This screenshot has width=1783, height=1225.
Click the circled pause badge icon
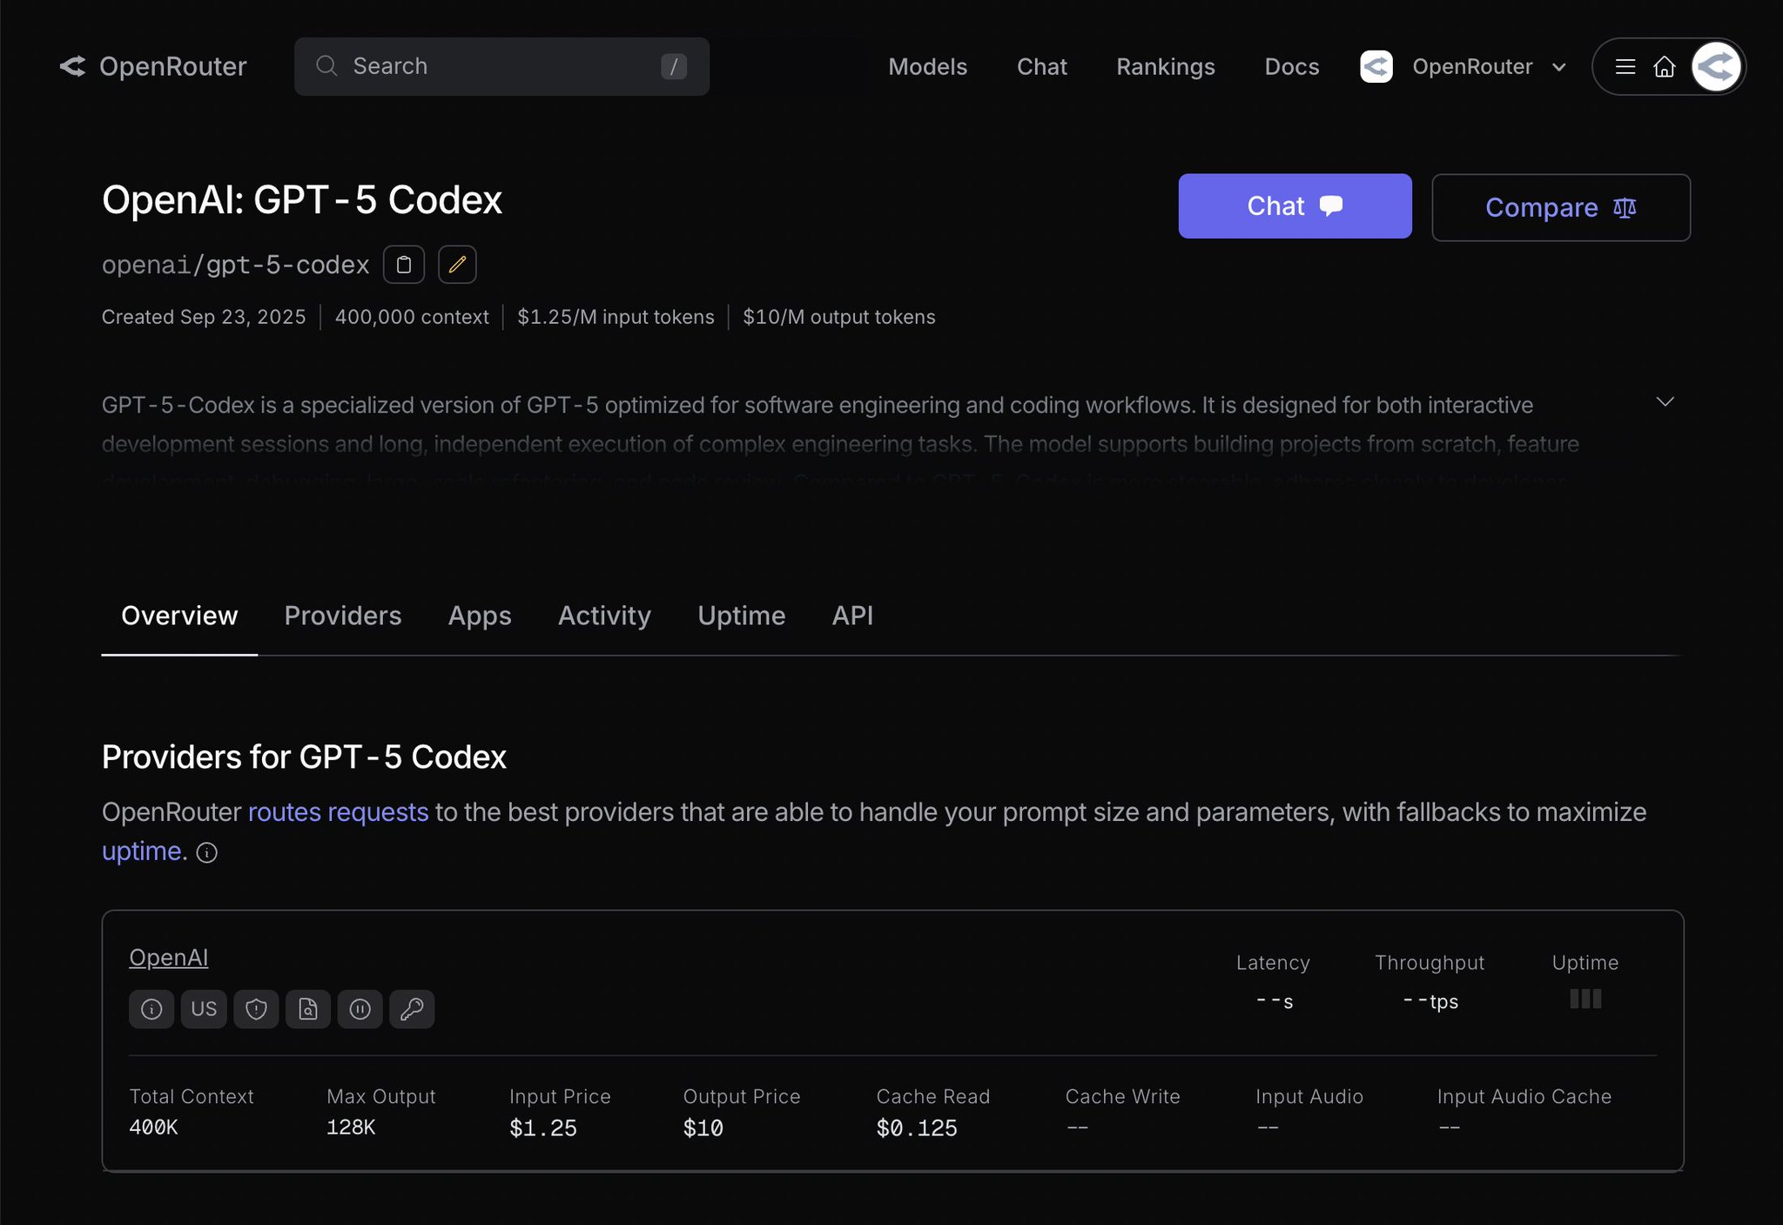pos(360,1009)
